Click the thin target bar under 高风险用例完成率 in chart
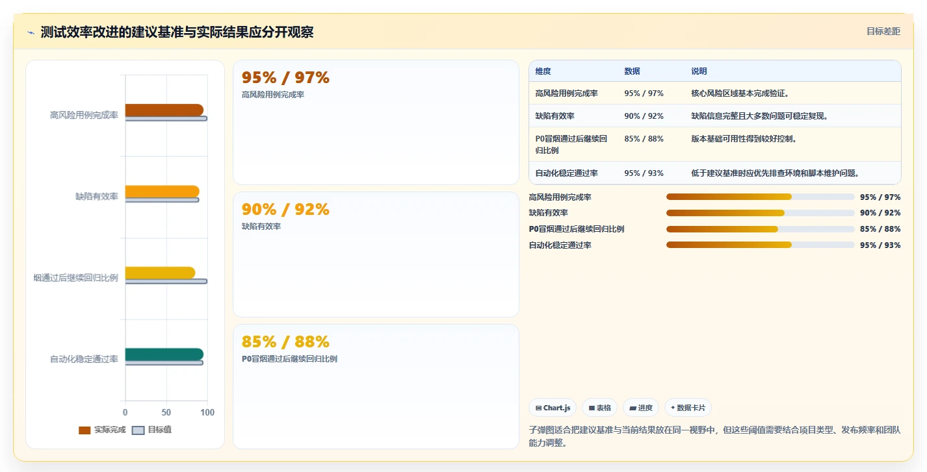Image resolution: width=927 pixels, height=472 pixels. coord(166,118)
